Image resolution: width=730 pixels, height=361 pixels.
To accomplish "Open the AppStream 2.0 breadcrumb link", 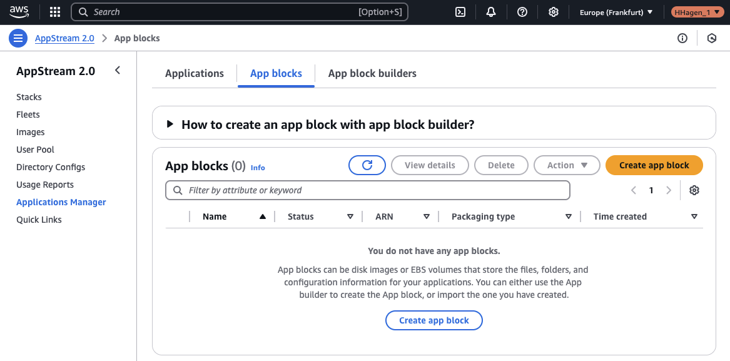I will click(x=64, y=38).
